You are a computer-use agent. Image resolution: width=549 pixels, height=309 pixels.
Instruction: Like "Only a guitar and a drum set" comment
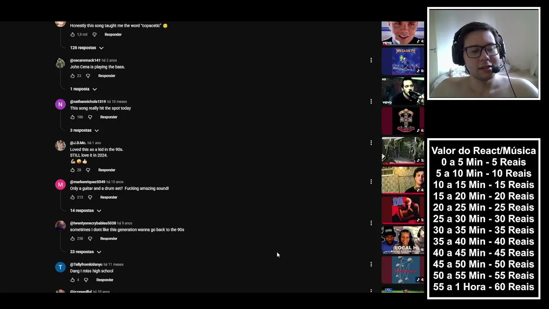[72, 197]
